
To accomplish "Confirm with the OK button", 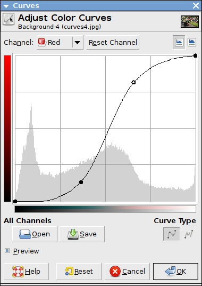I will [x=175, y=272].
